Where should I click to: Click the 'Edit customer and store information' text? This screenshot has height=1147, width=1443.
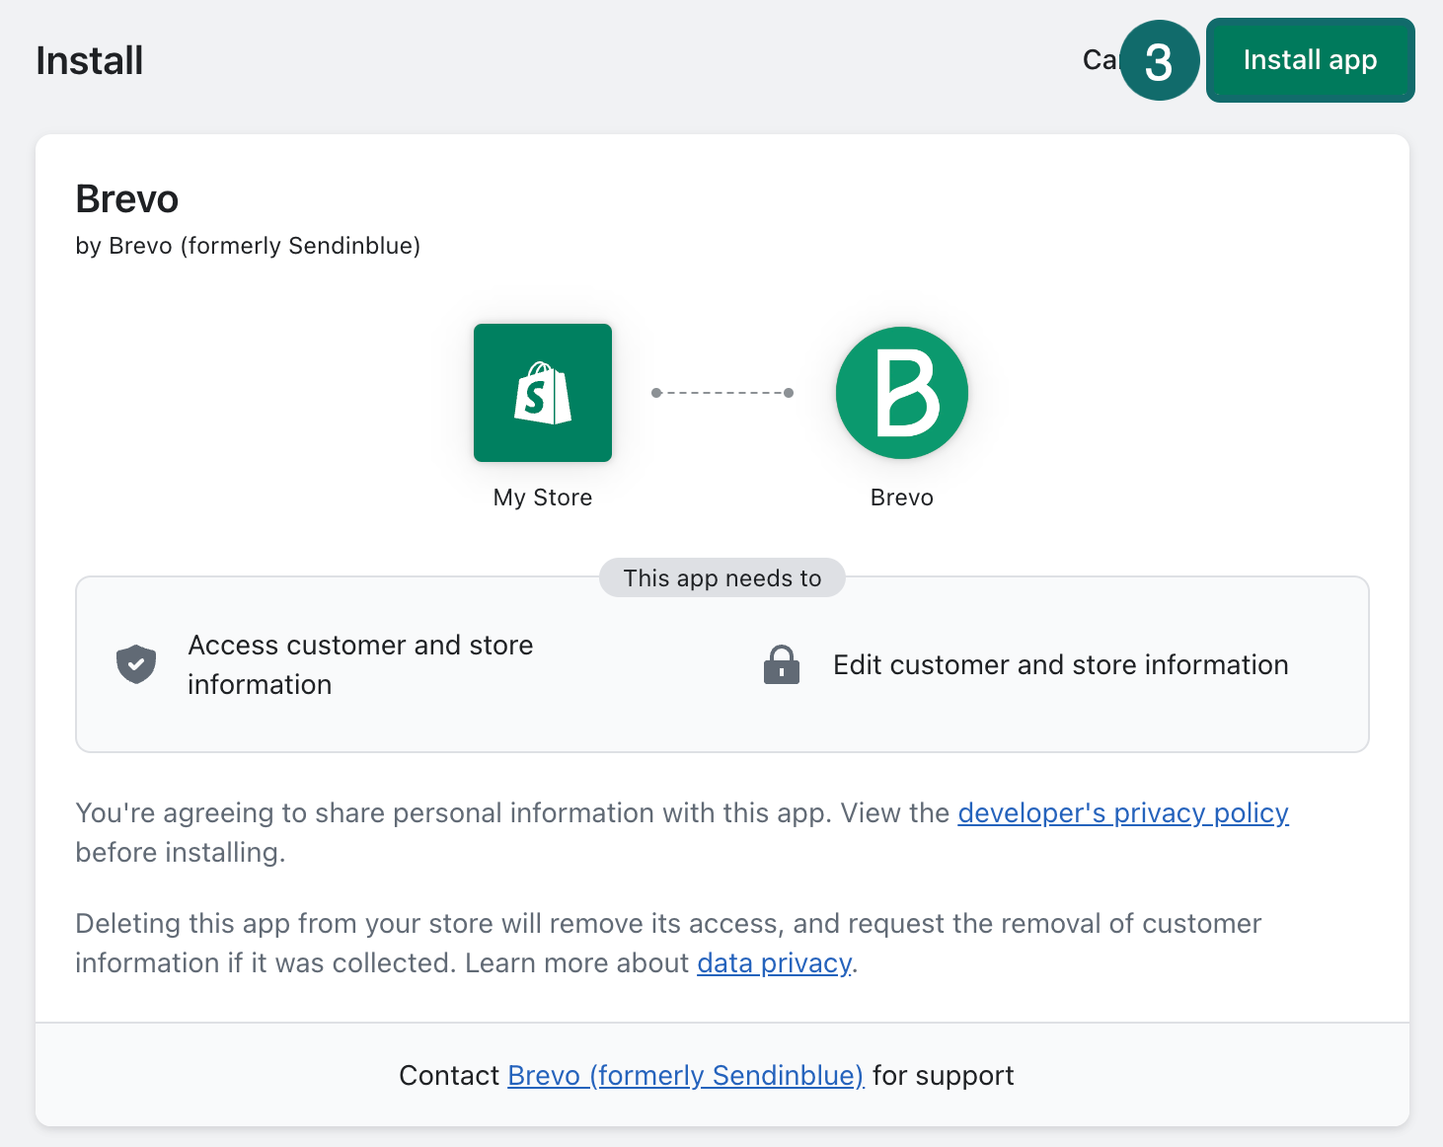pos(1060,664)
